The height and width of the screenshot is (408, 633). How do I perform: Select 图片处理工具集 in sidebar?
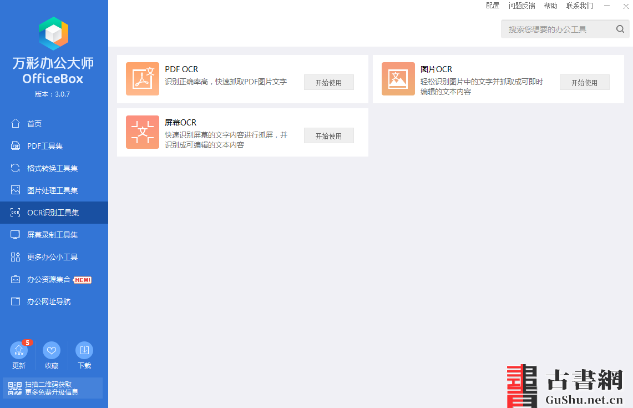coord(54,190)
